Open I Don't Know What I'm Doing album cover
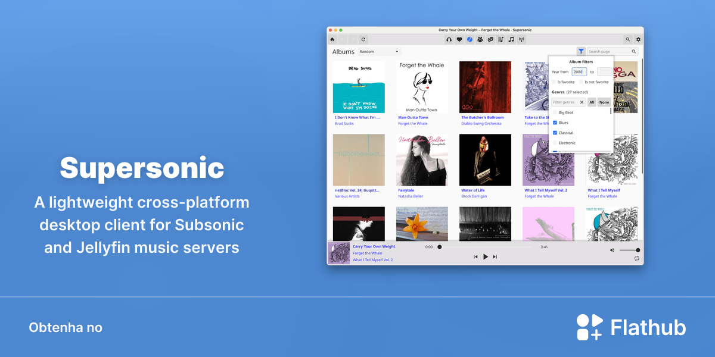 coord(359,87)
